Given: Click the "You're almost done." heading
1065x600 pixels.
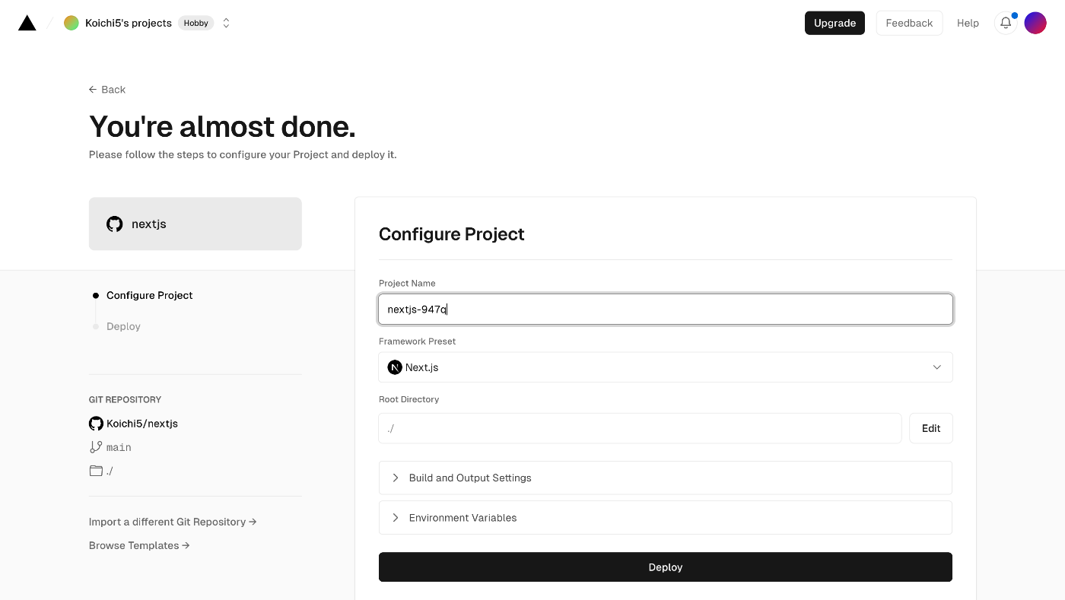Looking at the screenshot, I should click(222, 126).
